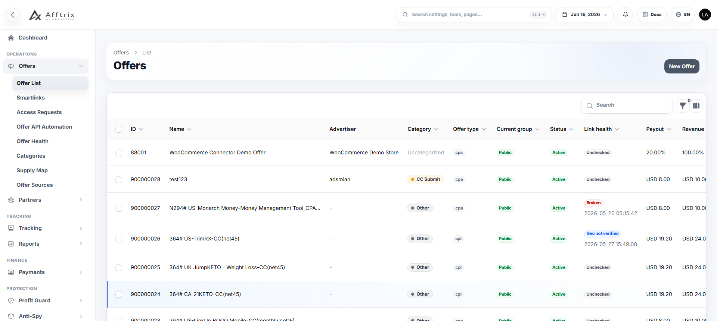Check the row for offer 900000025
Image resolution: width=717 pixels, height=321 pixels.
119,268
